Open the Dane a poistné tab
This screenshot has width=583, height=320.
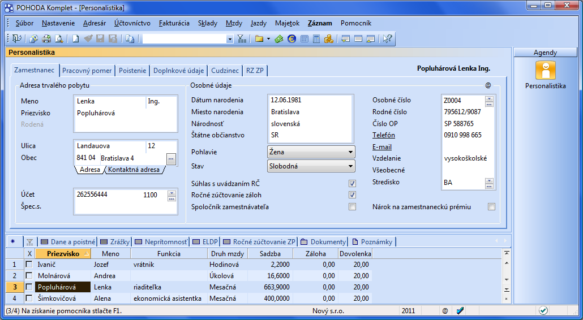pyautogui.click(x=68, y=241)
